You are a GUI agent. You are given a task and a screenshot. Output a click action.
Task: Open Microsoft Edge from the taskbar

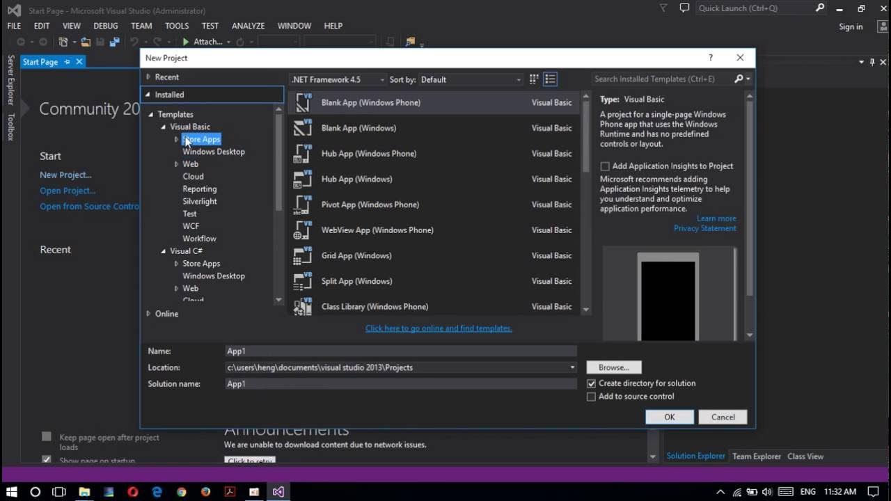(157, 491)
